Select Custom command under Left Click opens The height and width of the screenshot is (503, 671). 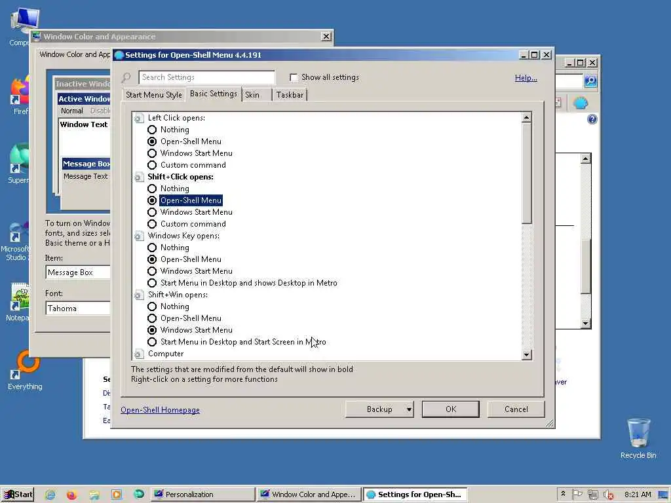click(152, 165)
